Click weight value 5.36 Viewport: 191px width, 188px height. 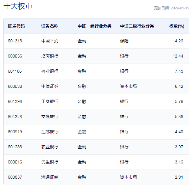click(179, 117)
